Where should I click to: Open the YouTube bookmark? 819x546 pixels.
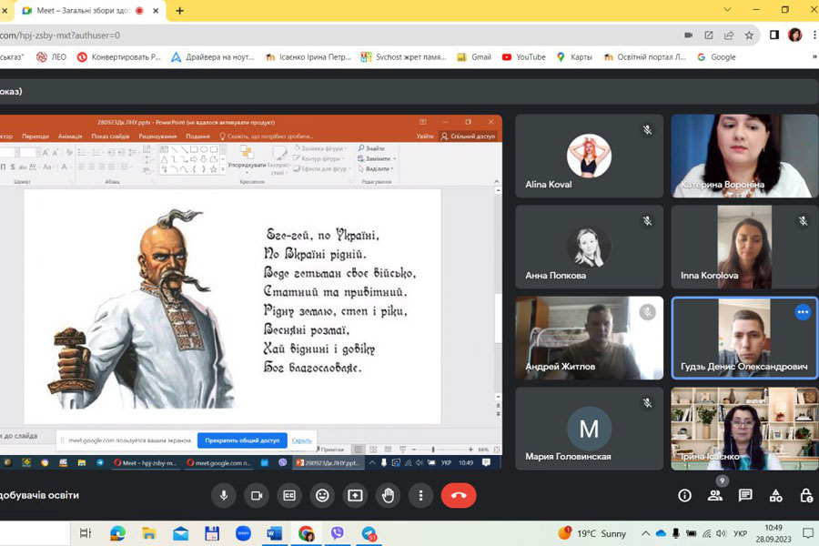click(x=523, y=56)
